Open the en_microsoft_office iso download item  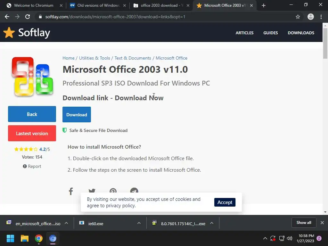[x=33, y=223]
